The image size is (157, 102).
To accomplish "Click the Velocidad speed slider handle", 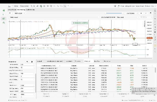I will 138,17.
